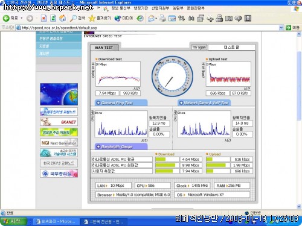Expand hidden toolbar items with » chevron
This screenshot has height=226, width=302.
click(x=98, y=8)
